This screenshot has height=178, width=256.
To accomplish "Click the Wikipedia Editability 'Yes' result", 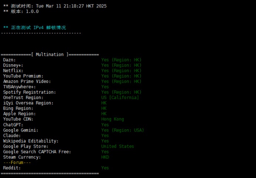I will 105,141.
